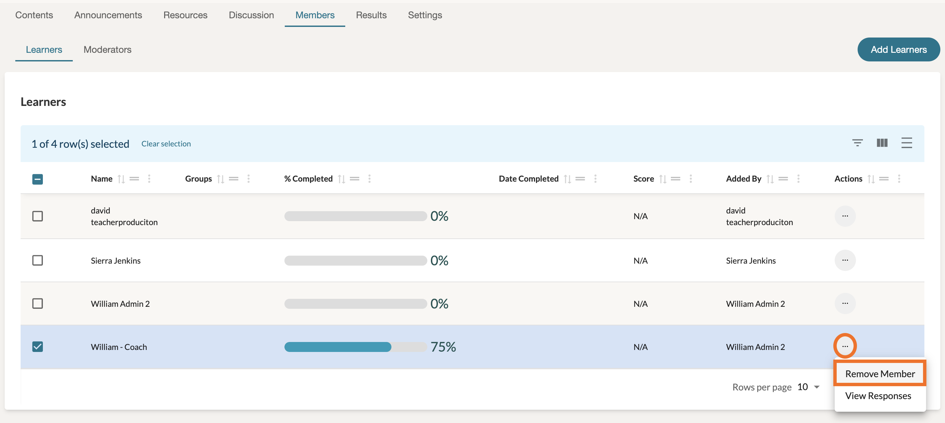Open Groups column three-dot menu
945x423 pixels.
click(248, 179)
